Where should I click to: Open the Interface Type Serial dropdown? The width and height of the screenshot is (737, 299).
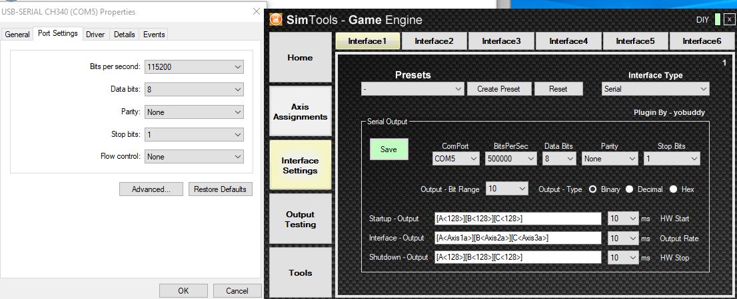655,88
